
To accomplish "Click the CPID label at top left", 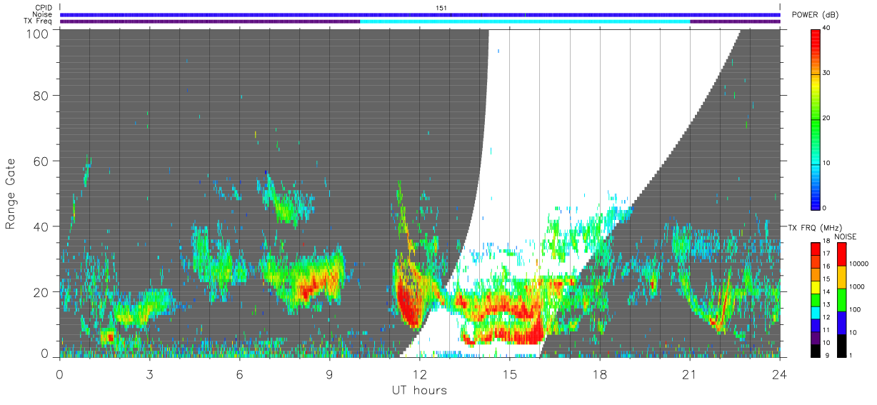I will 44,7.
